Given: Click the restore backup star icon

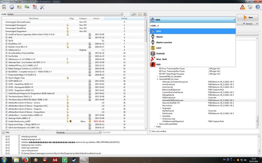Looking at the screenshot, I should 140,14.
